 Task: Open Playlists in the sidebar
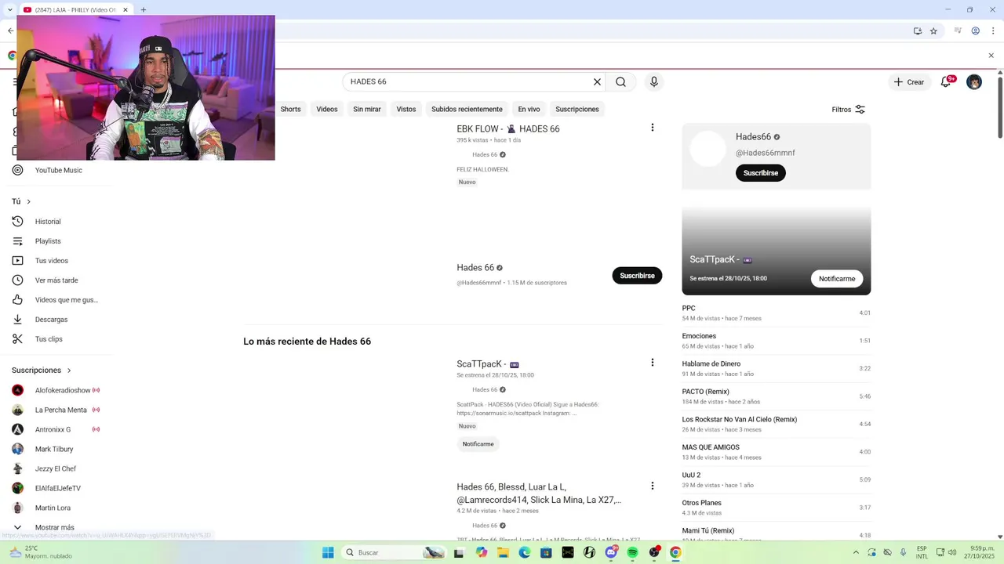[x=48, y=241]
